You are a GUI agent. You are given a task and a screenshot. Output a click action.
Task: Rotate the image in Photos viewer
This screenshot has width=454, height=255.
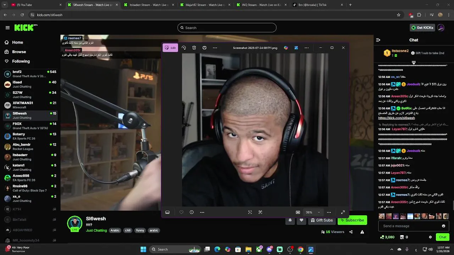coord(184,48)
